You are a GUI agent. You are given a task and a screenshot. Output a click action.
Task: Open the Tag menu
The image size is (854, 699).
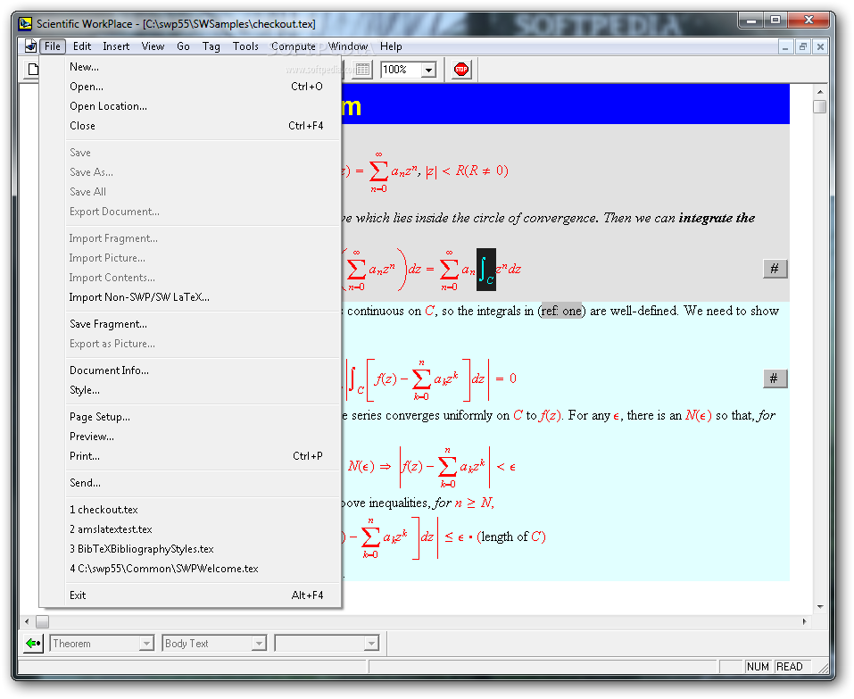click(x=211, y=46)
